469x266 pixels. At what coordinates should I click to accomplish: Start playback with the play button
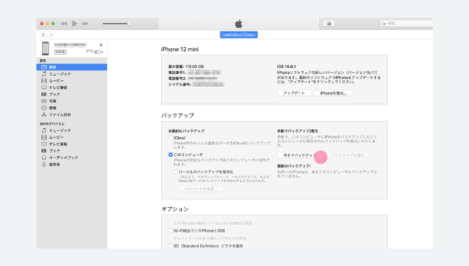75,23
